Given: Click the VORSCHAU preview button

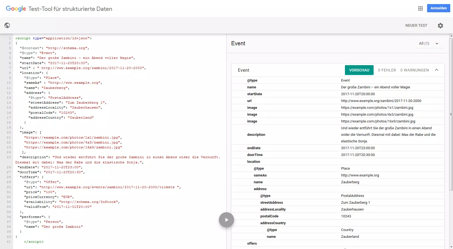Looking at the screenshot, I should [x=359, y=70].
